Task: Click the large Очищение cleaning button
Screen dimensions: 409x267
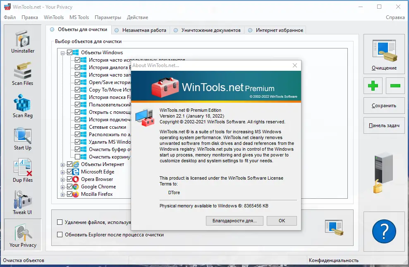Action: (384, 54)
